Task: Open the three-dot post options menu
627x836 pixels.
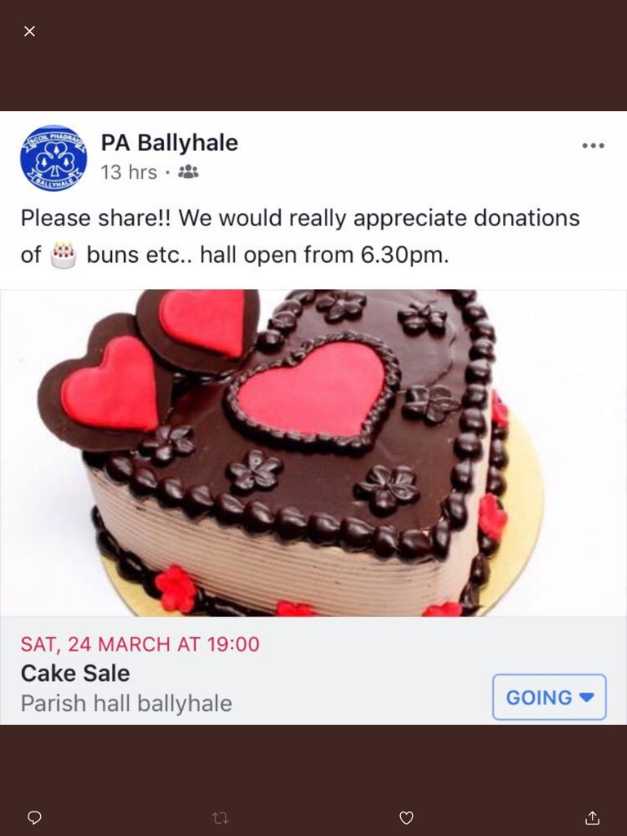Action: (x=594, y=145)
